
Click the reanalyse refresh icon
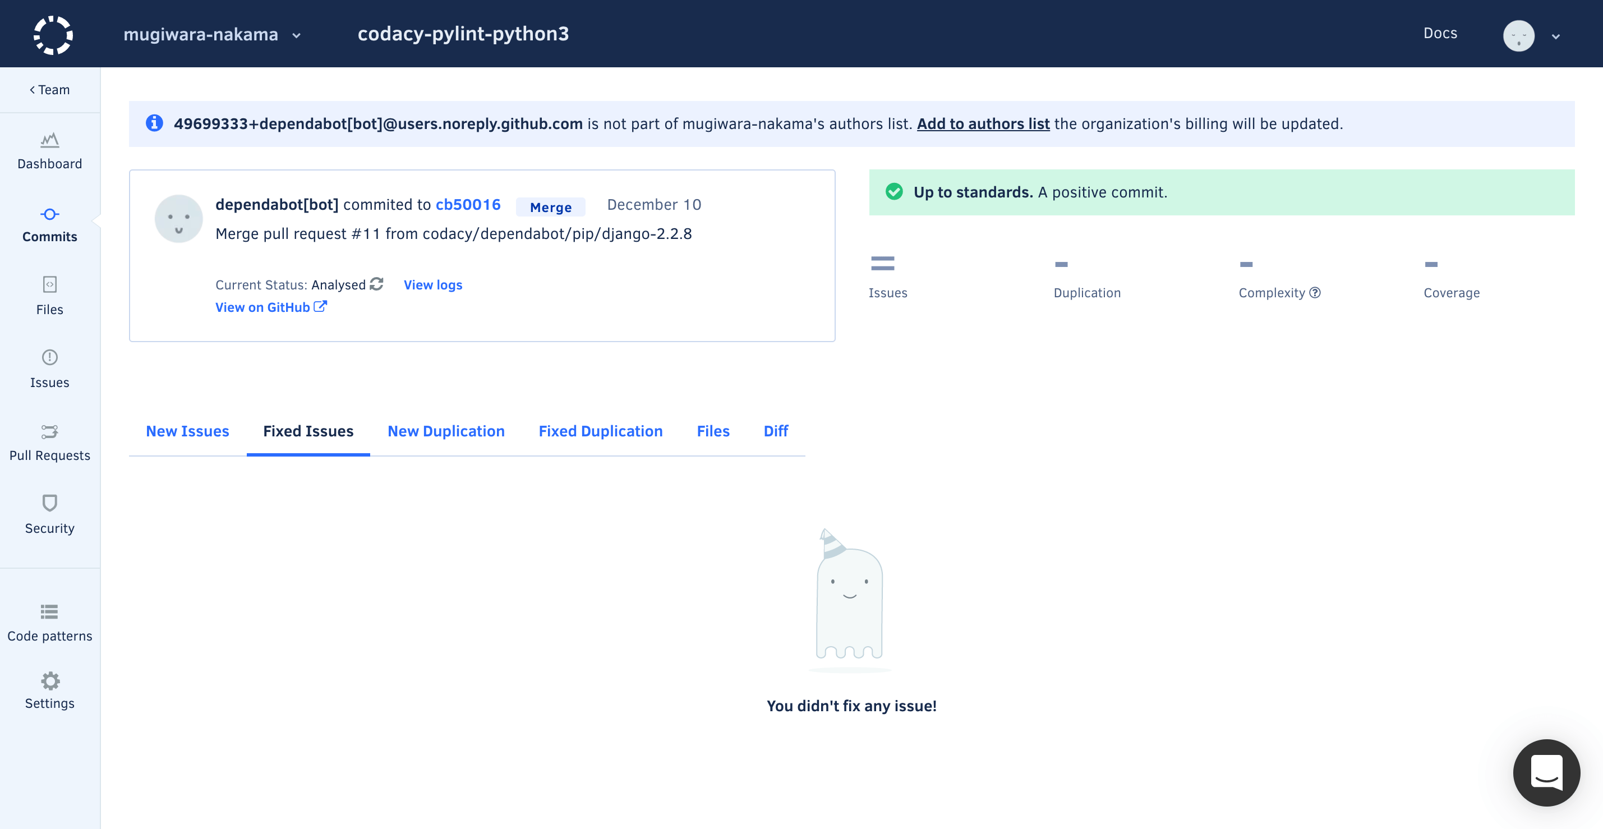376,284
